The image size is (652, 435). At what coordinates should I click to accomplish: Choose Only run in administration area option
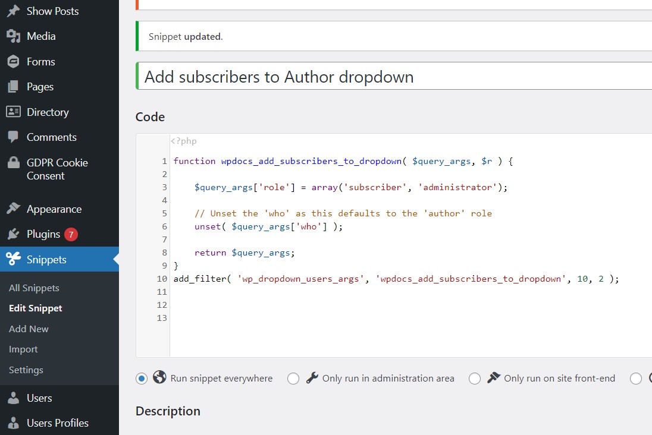pos(293,379)
